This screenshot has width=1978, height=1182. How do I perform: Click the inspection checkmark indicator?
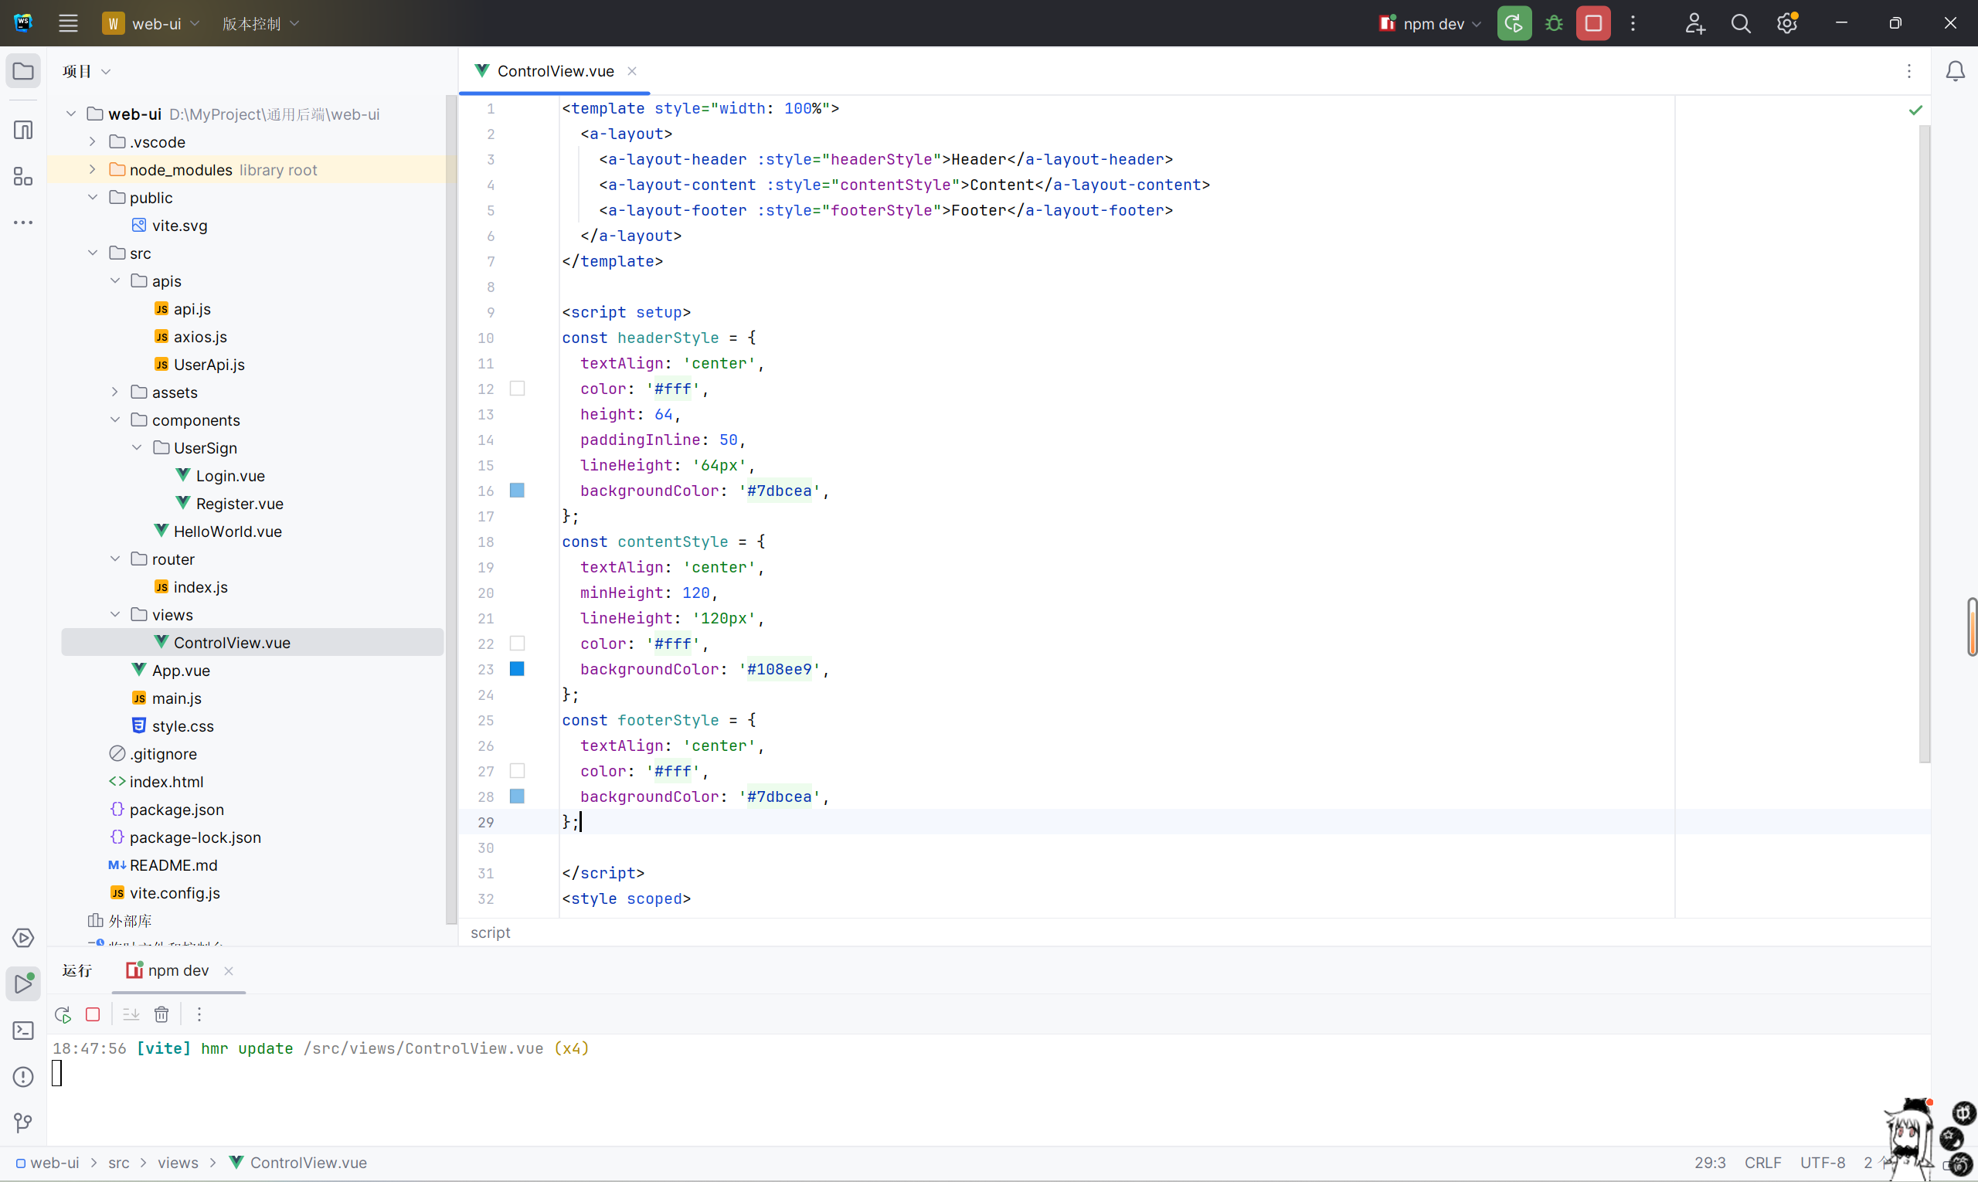pos(1915,109)
